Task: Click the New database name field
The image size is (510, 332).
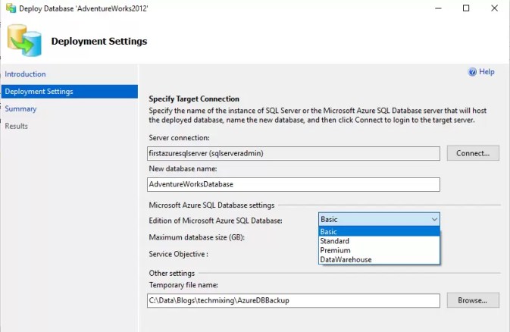Action: tap(293, 184)
